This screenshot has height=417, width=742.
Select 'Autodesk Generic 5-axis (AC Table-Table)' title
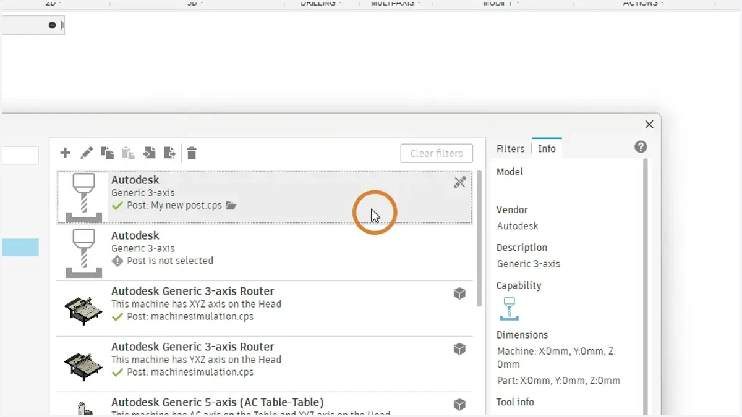pos(217,402)
